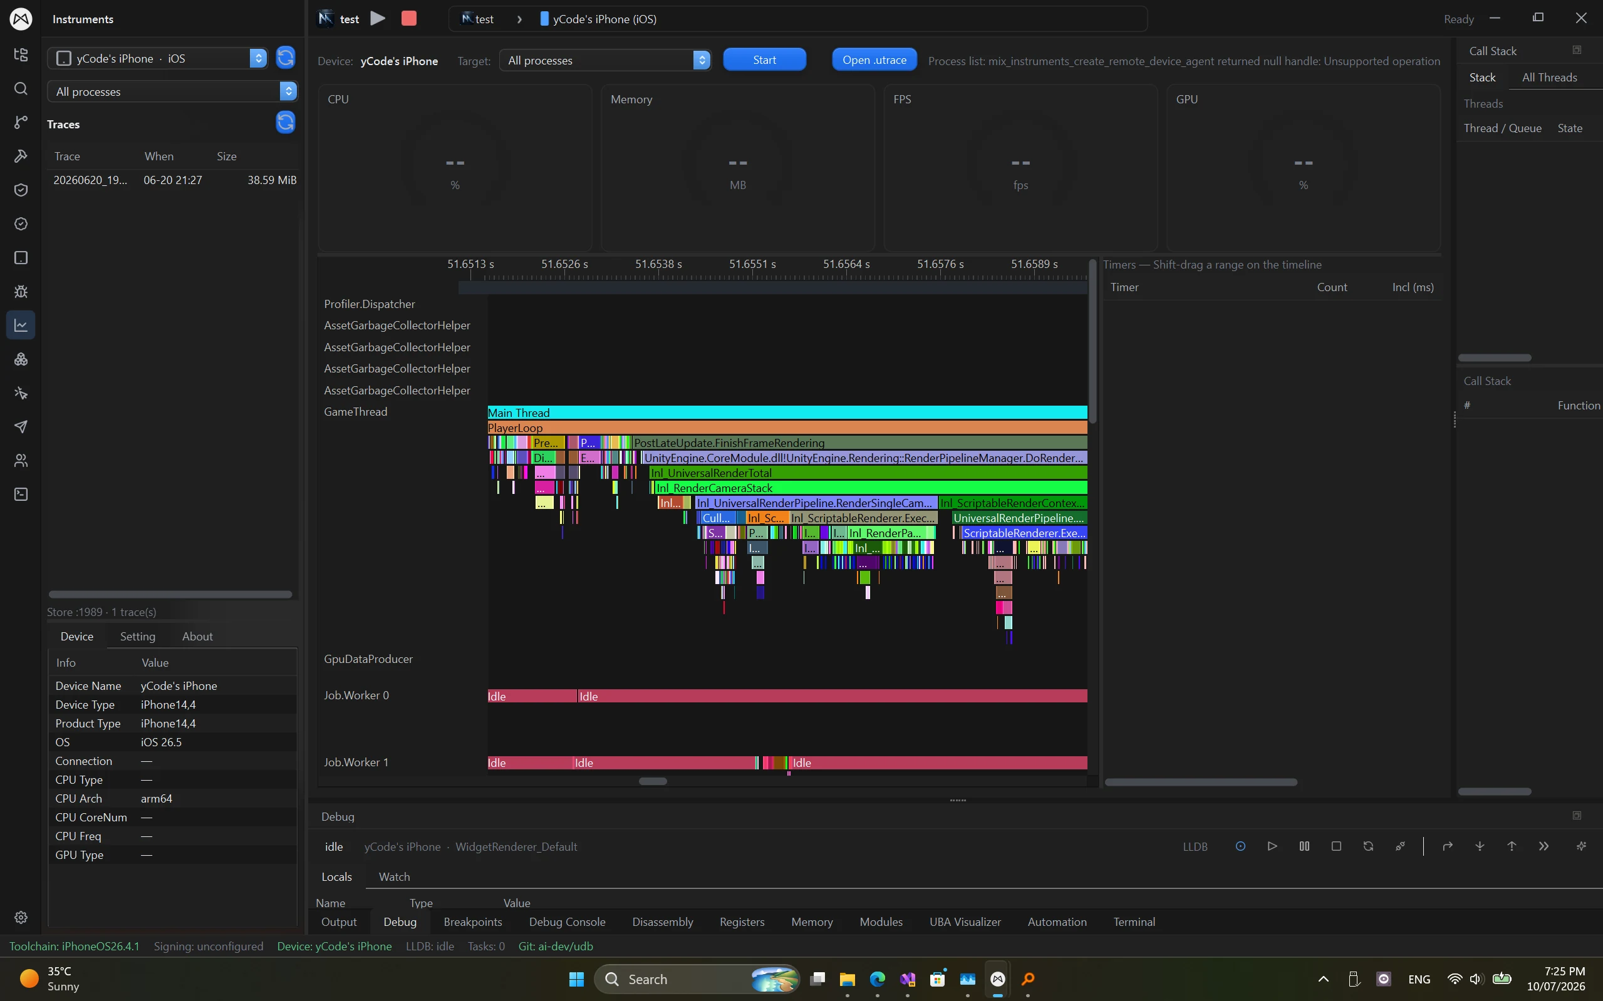Open Visual Studio from the taskbar
Viewport: 1603px width, 1001px height.
click(908, 979)
